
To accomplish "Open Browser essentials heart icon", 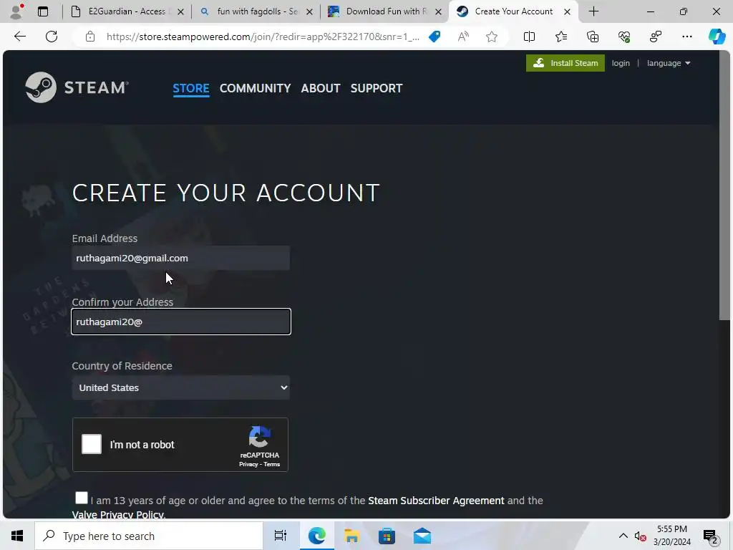I will pyautogui.click(x=624, y=37).
